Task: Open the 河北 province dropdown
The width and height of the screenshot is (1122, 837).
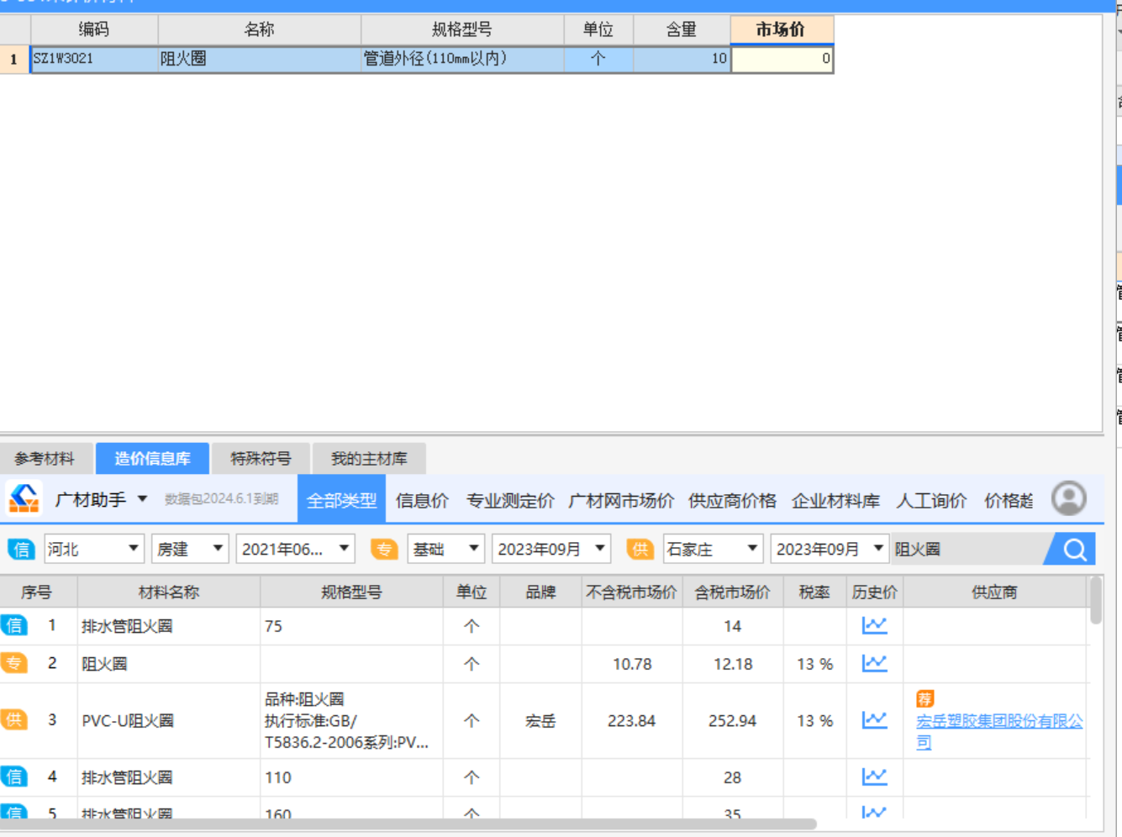Action: [x=94, y=550]
